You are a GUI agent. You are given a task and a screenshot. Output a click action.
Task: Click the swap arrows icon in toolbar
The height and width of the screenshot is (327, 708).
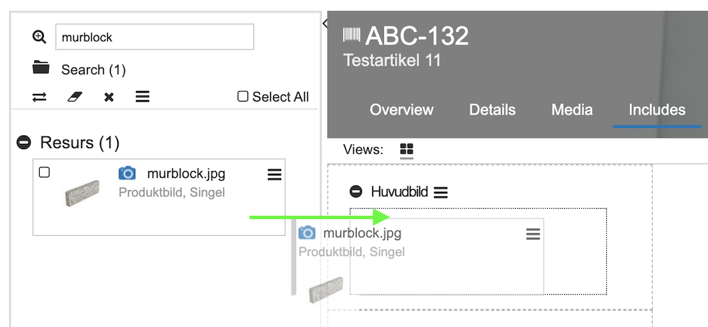[40, 97]
